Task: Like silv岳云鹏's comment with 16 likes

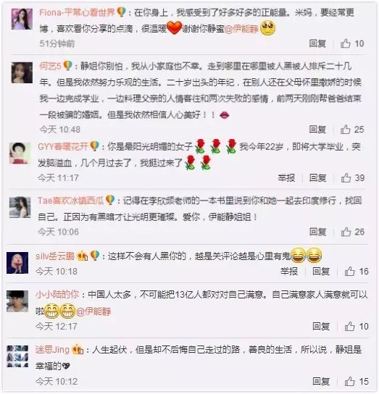Action: (356, 272)
